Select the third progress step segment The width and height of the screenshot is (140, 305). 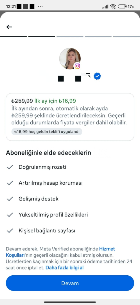tap(70, 36)
